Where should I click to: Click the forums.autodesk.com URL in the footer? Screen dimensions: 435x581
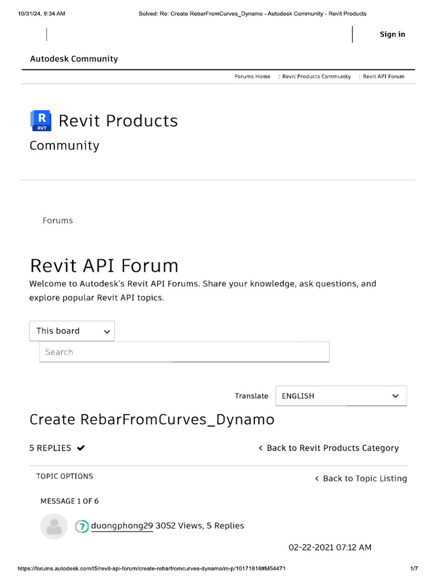[x=152, y=569]
